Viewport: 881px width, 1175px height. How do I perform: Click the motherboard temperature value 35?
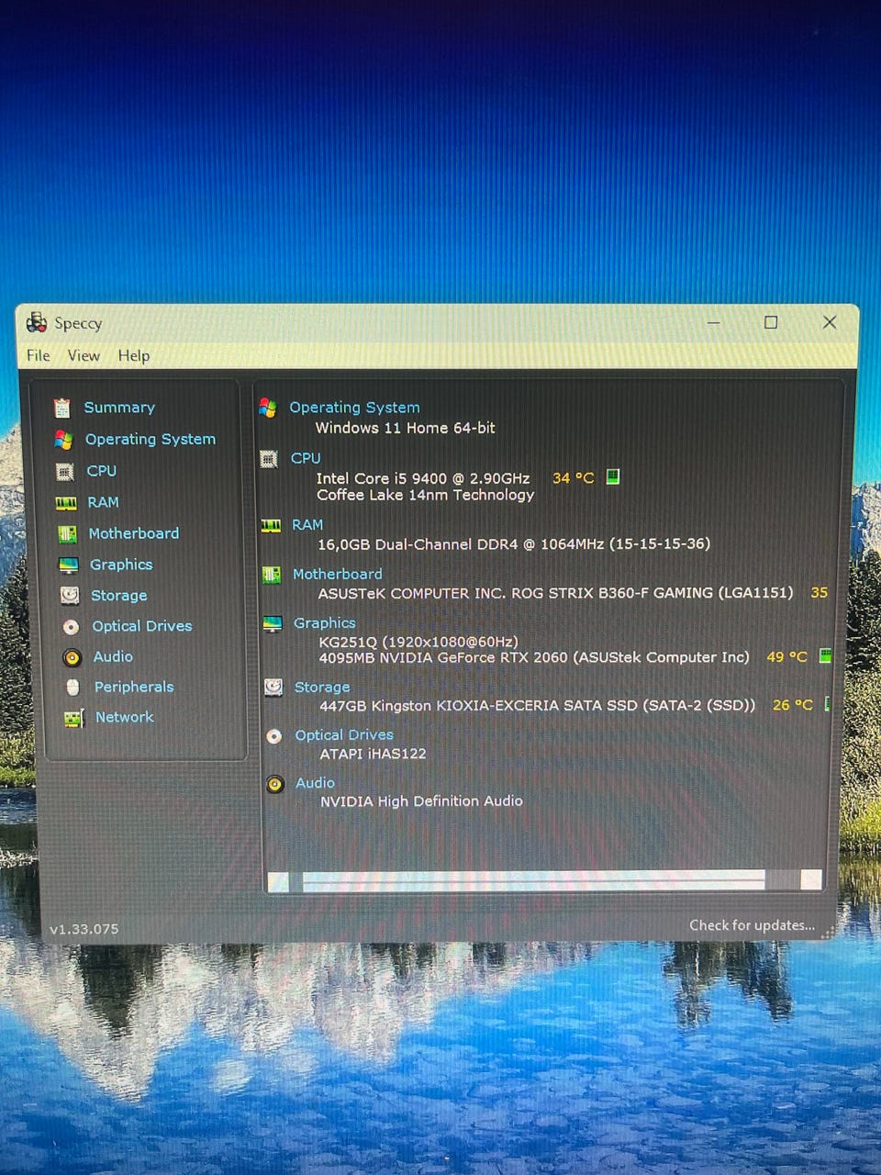point(820,593)
